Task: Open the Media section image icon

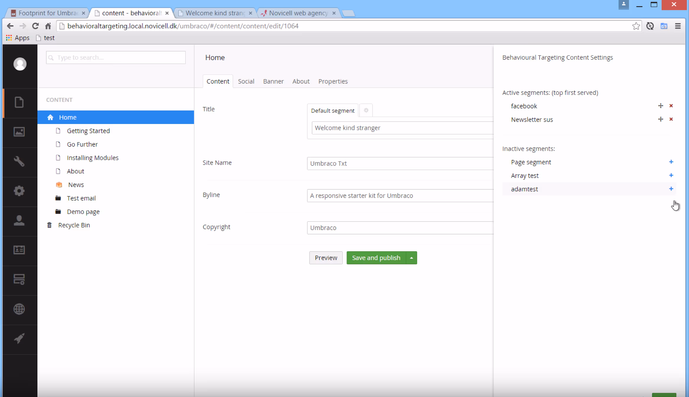Action: [19, 132]
